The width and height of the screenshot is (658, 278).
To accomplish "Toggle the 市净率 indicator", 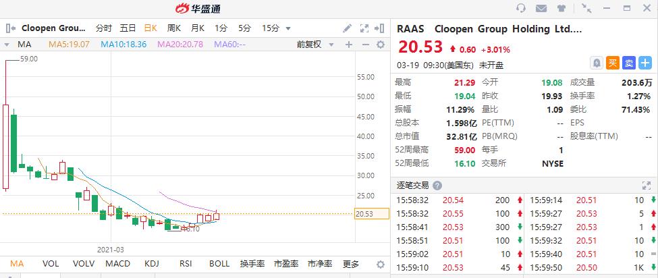I will point(320,264).
